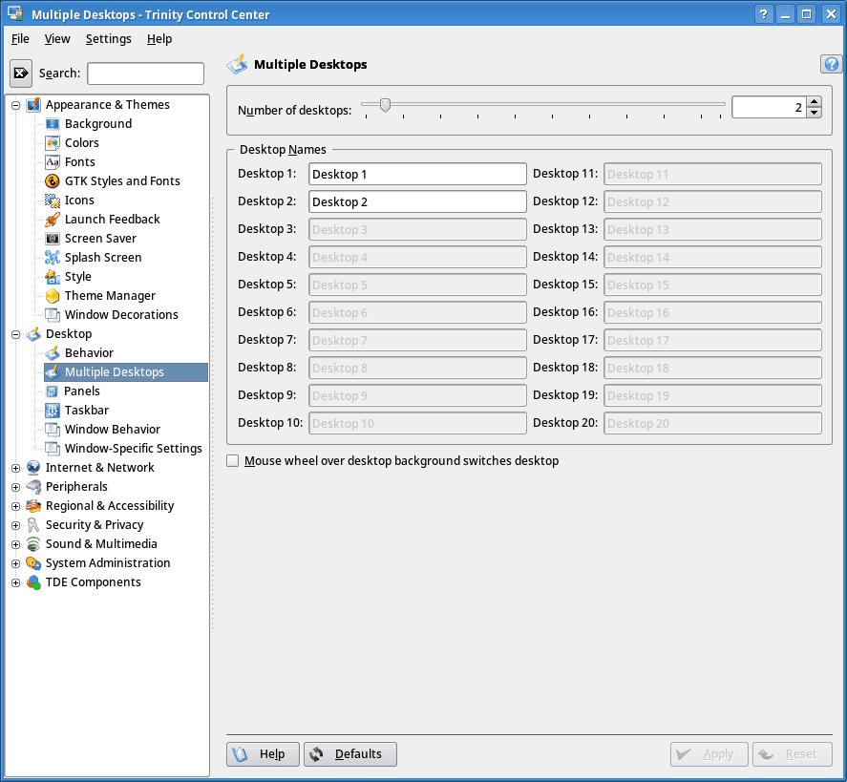Expand the Regional & Accessibility branch
Image resolution: width=847 pixels, height=782 pixels.
[15, 507]
